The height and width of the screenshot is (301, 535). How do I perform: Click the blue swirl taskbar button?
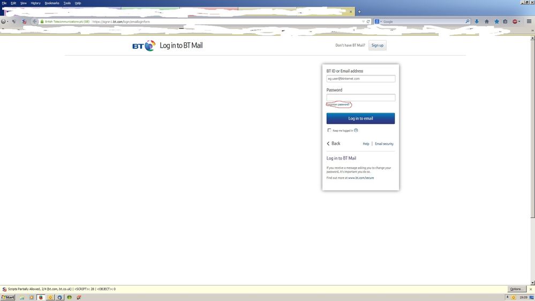coord(59,297)
